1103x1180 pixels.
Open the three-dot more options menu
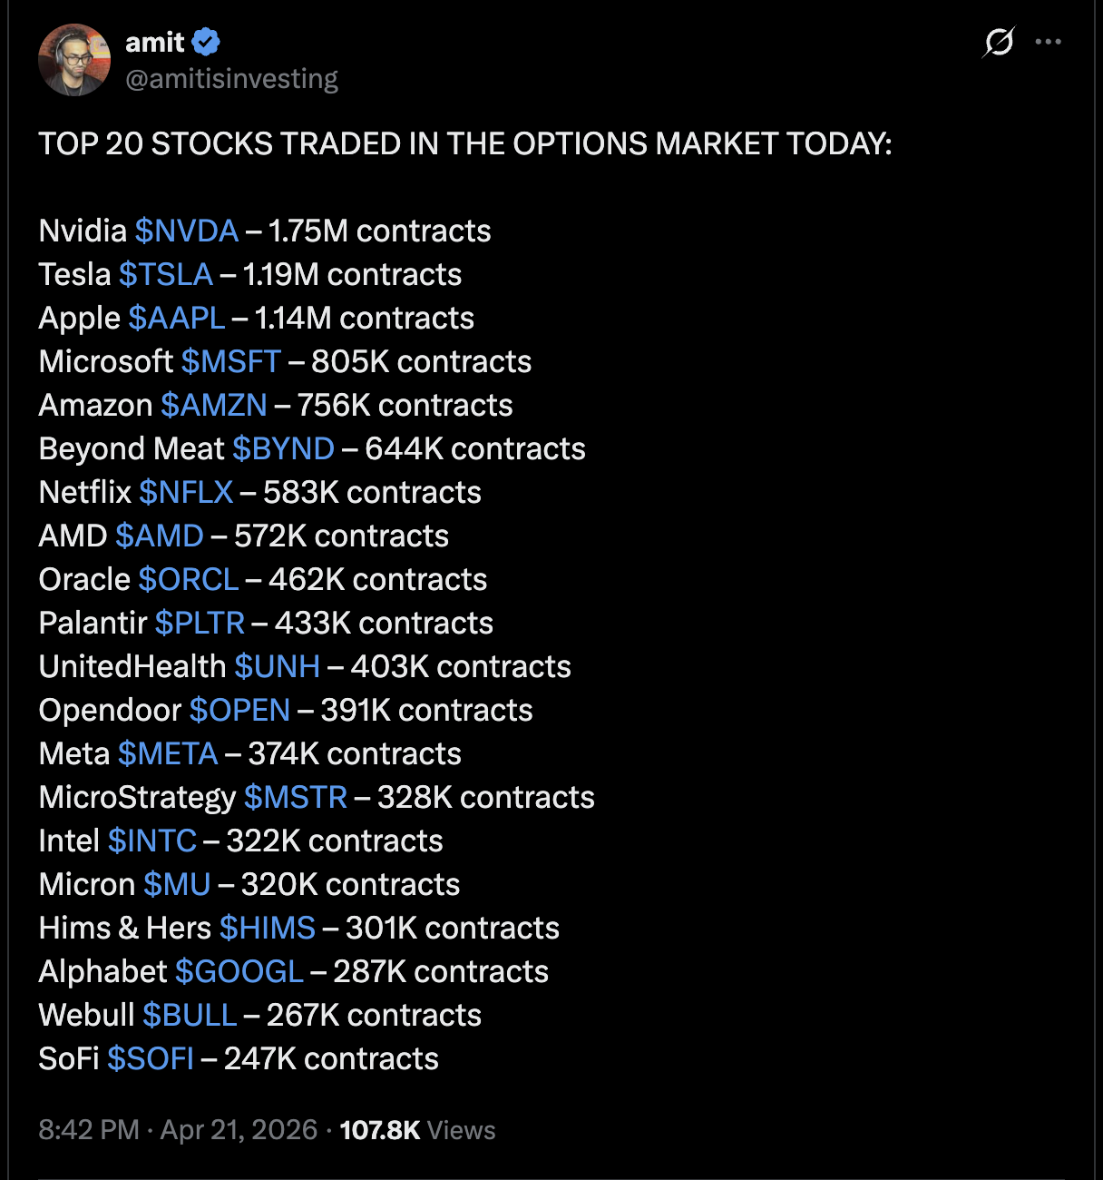click(1048, 42)
